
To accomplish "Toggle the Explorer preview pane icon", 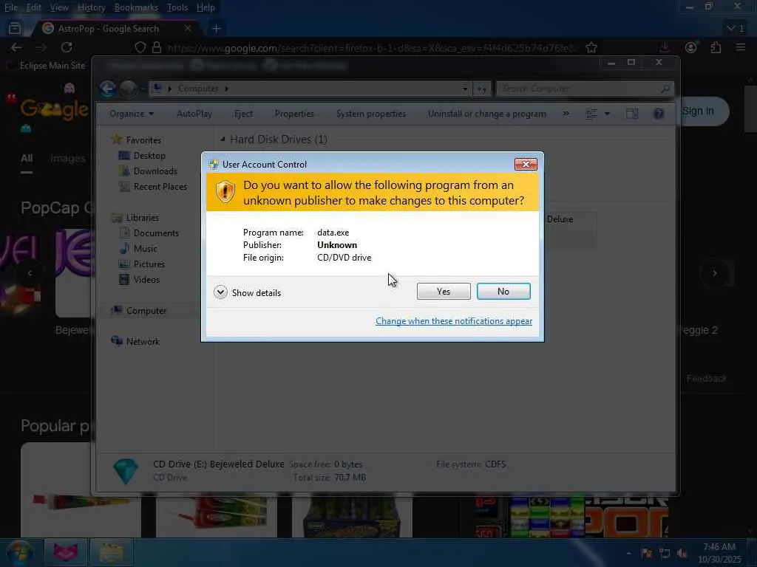I will pyautogui.click(x=632, y=114).
